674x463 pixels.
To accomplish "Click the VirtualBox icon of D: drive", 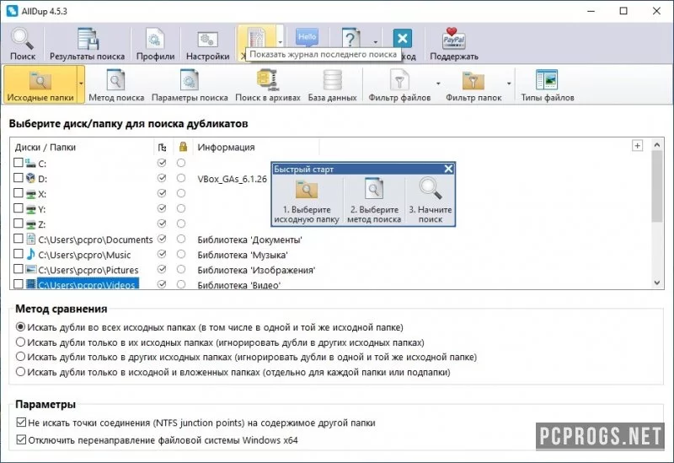I will point(30,178).
